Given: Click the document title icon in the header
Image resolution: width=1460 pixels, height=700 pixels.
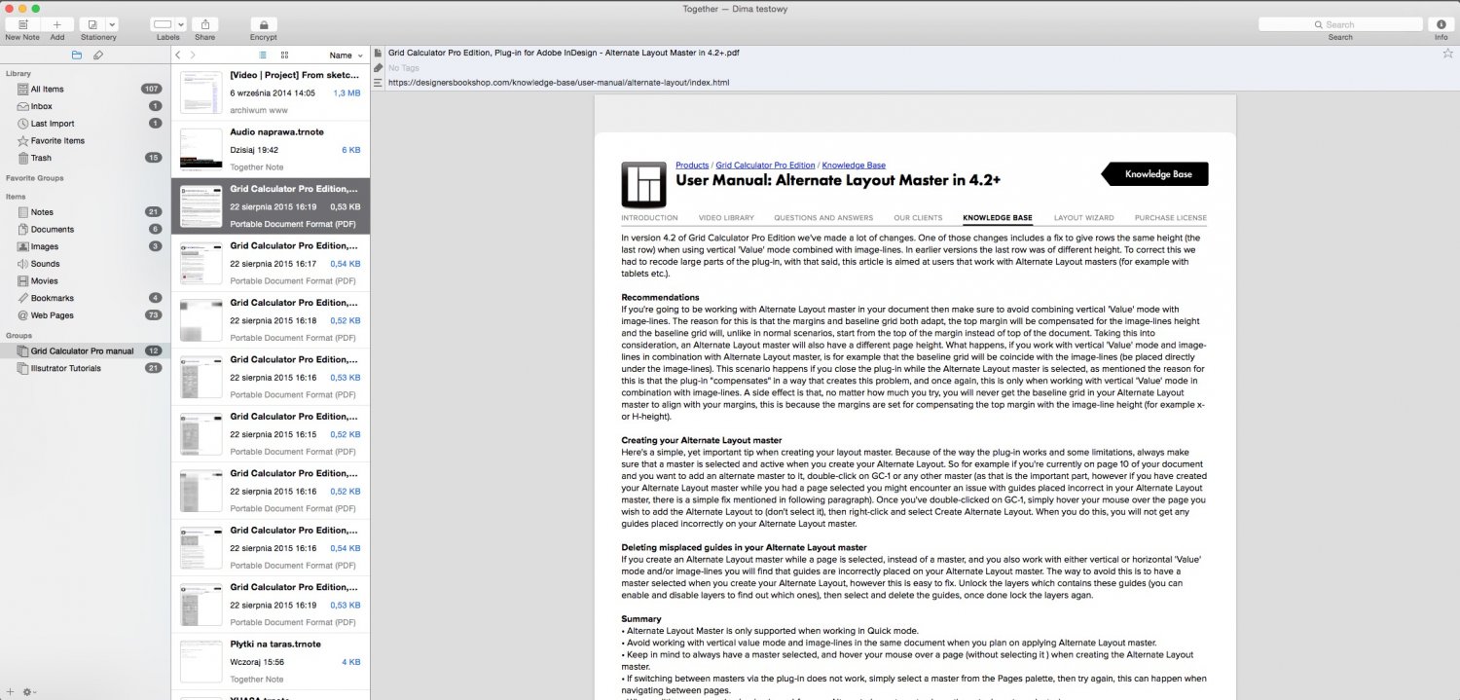Looking at the screenshot, I should (x=378, y=53).
